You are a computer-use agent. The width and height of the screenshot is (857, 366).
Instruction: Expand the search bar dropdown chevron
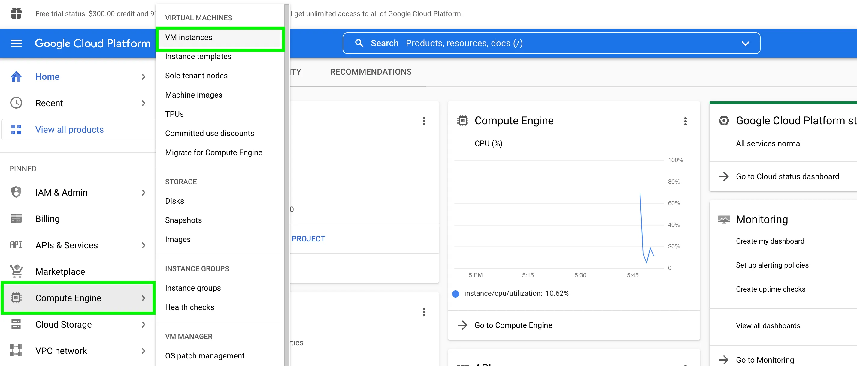pos(746,43)
